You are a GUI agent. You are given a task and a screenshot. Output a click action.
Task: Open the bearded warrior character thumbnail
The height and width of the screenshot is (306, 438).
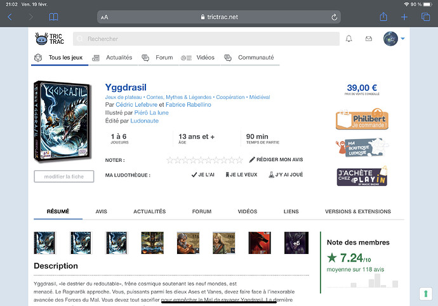[x=188, y=243]
